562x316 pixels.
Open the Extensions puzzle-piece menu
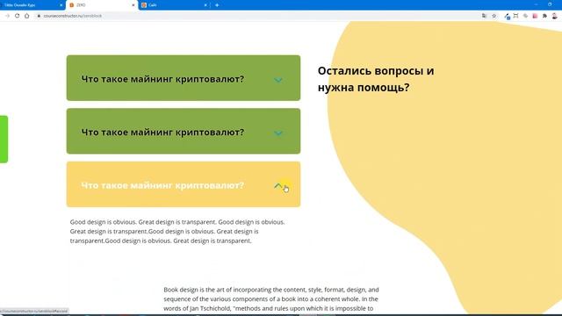pos(544,16)
